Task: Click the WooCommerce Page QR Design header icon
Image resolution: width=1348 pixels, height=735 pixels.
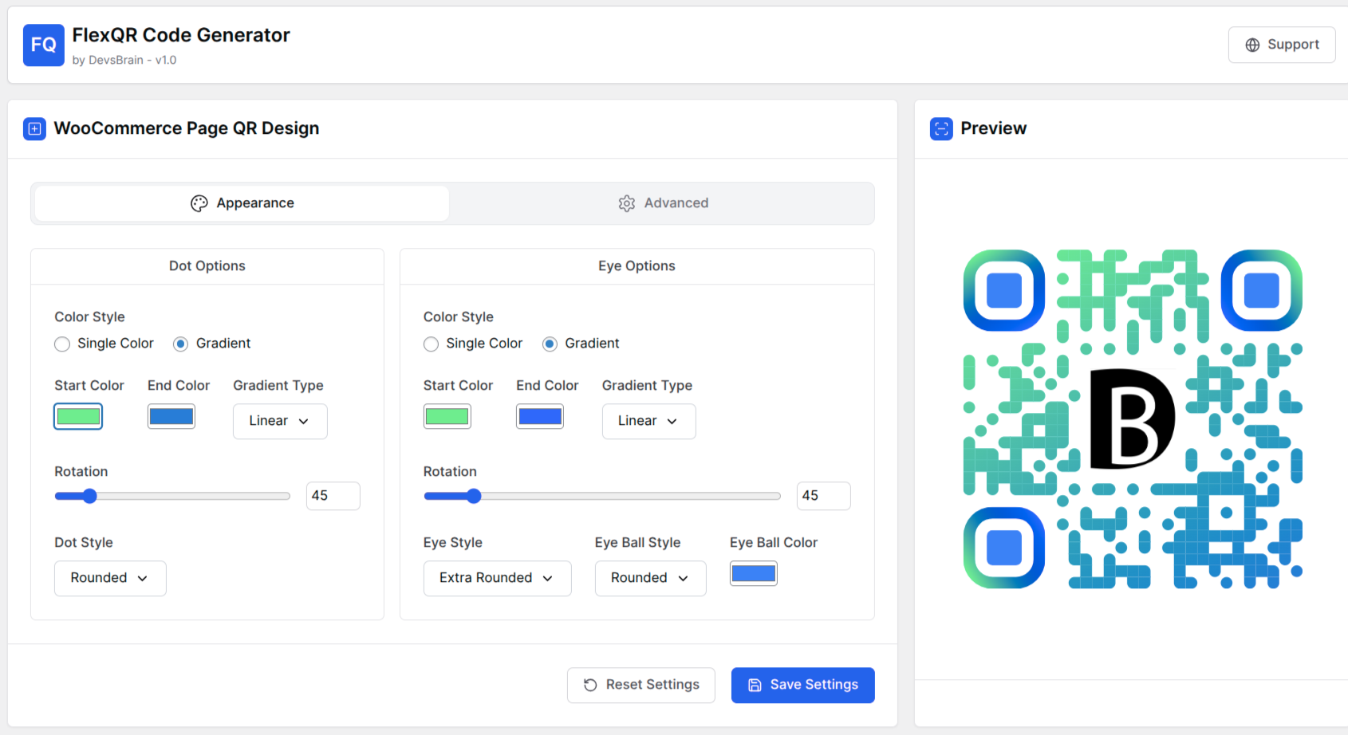Action: tap(34, 128)
